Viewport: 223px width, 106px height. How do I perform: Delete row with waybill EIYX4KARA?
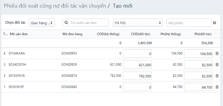[217, 53]
